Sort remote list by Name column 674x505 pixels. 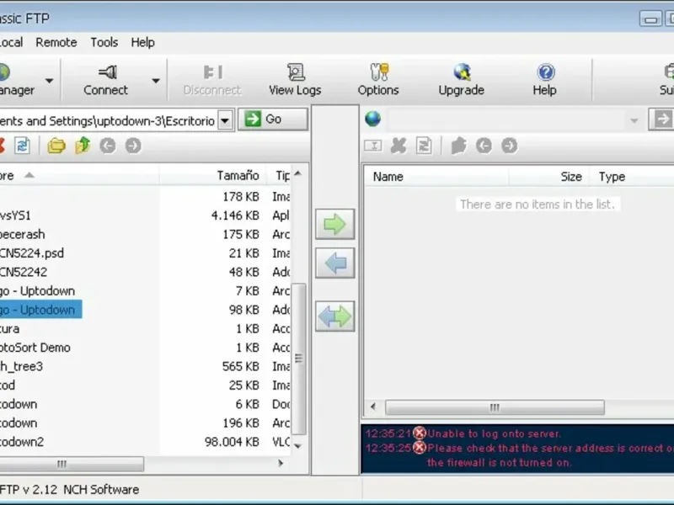(x=436, y=177)
